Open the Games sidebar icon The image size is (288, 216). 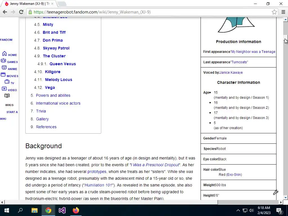(x=3, y=60)
